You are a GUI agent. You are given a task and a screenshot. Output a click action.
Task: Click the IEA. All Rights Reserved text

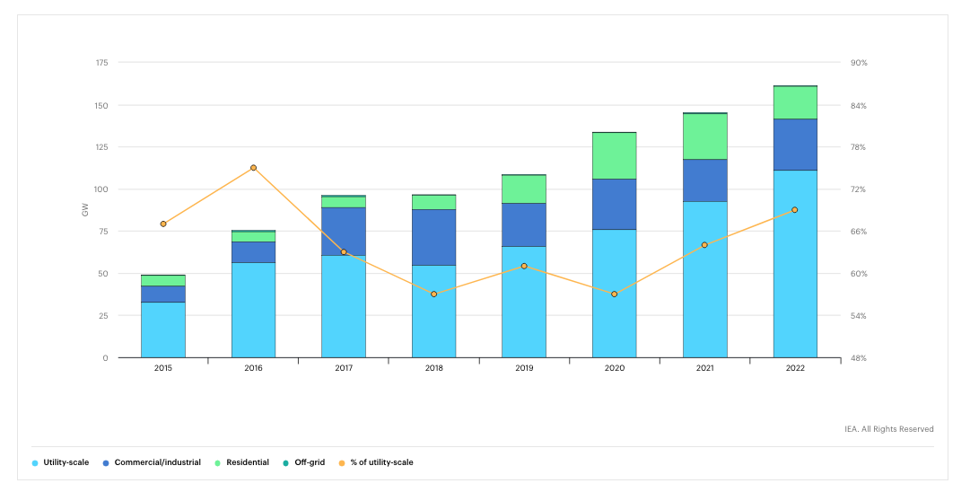tap(889, 429)
